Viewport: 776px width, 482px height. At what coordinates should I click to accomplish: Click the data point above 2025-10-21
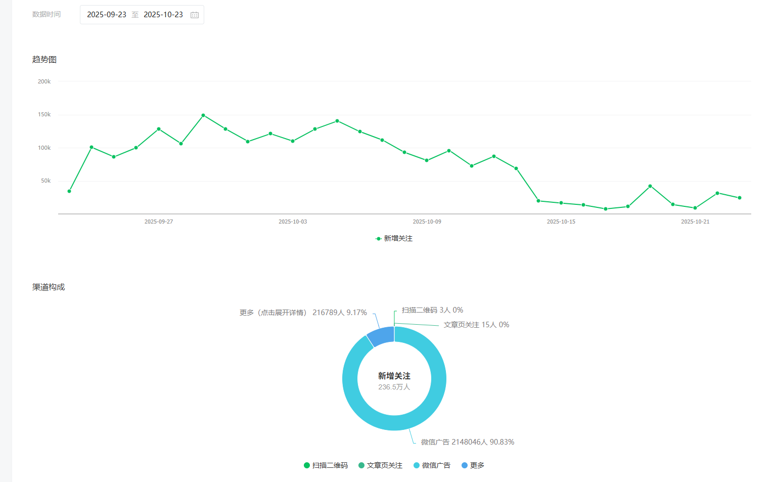pos(695,208)
